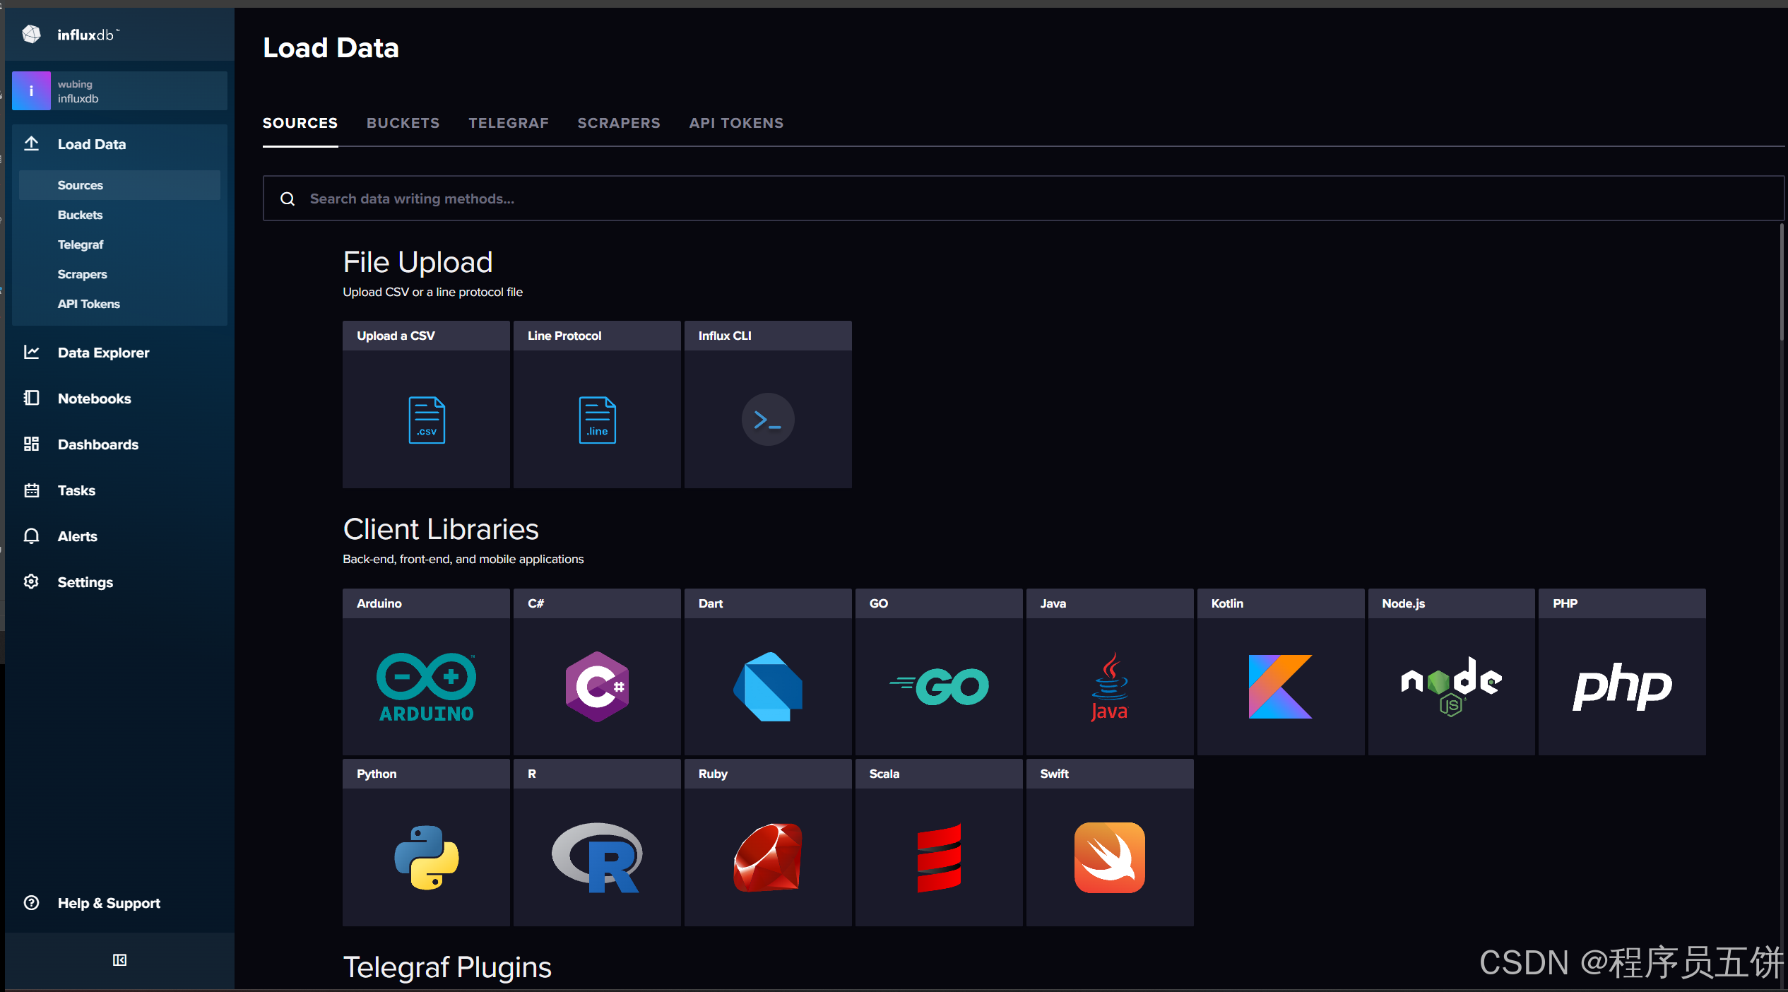
Task: Open the Telegraf sidebar item
Action: 81,244
